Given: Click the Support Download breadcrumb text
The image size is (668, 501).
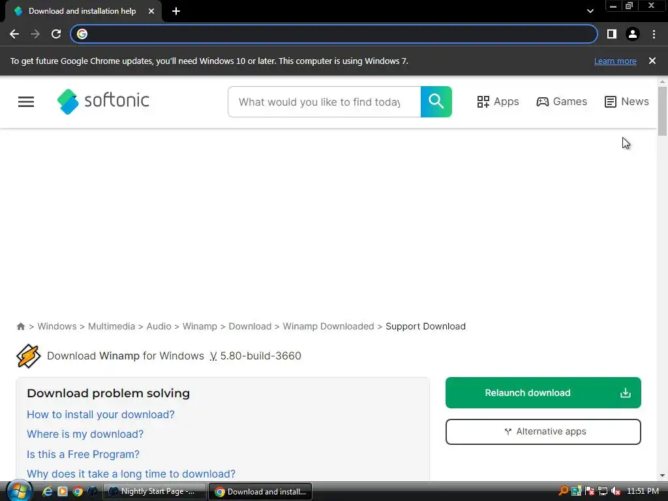Looking at the screenshot, I should (425, 326).
